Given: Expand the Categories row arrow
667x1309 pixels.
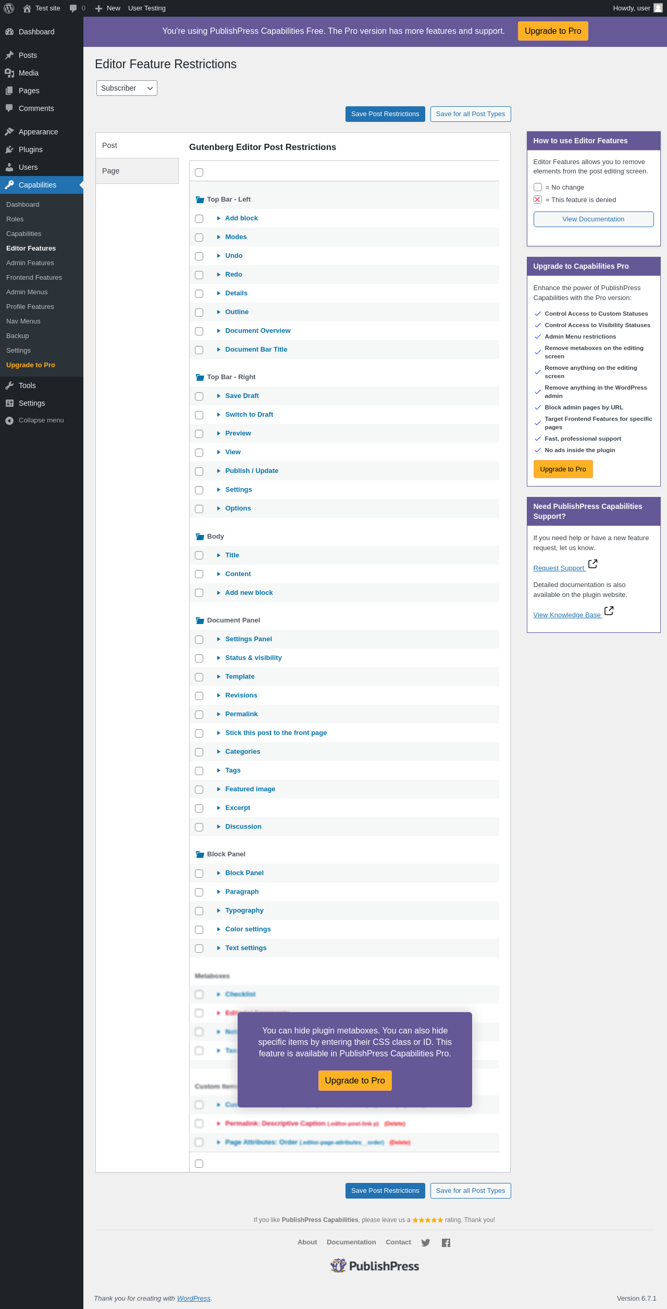Looking at the screenshot, I should (x=219, y=752).
